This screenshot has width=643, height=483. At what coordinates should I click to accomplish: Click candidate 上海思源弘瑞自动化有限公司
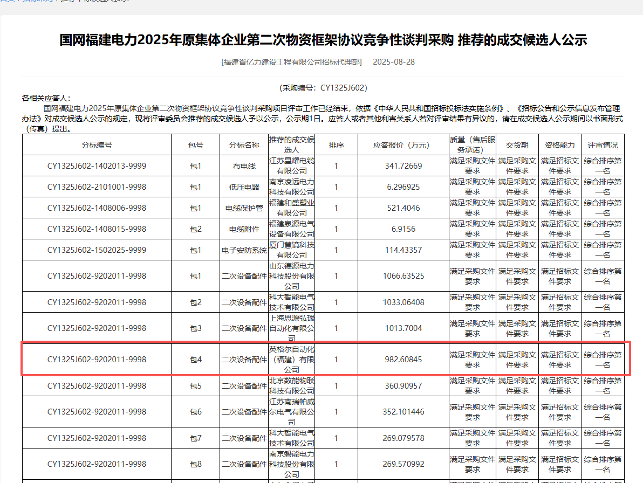click(292, 328)
